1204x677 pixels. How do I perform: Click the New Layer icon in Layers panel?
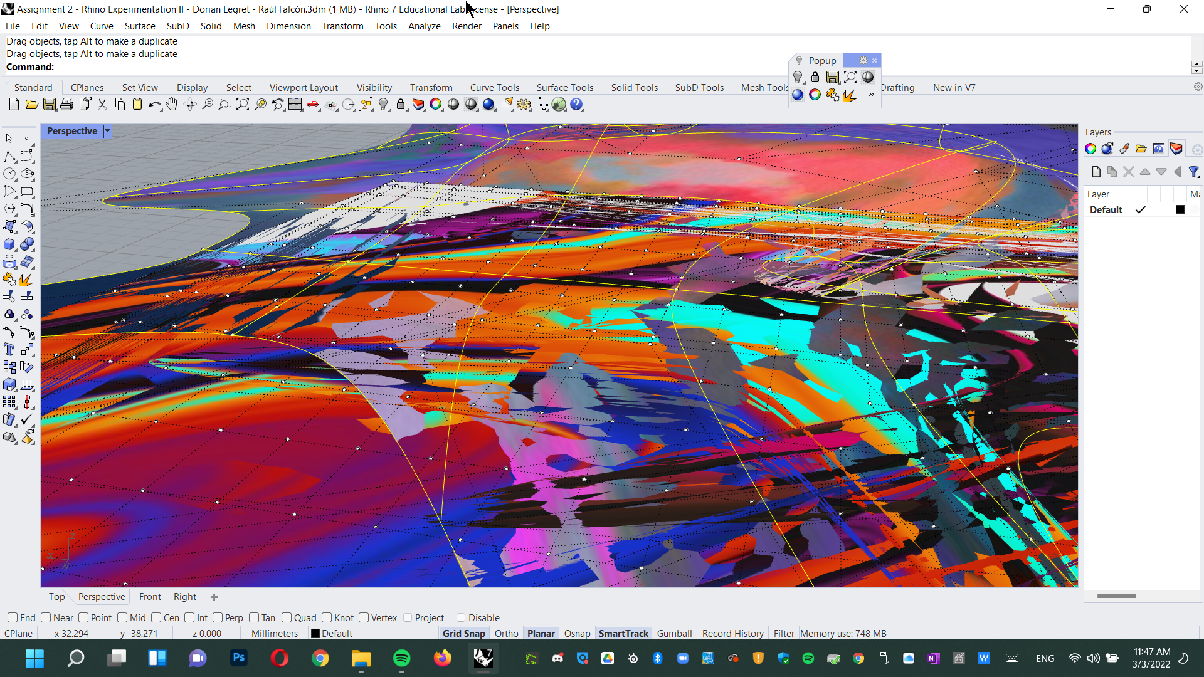[x=1096, y=172]
